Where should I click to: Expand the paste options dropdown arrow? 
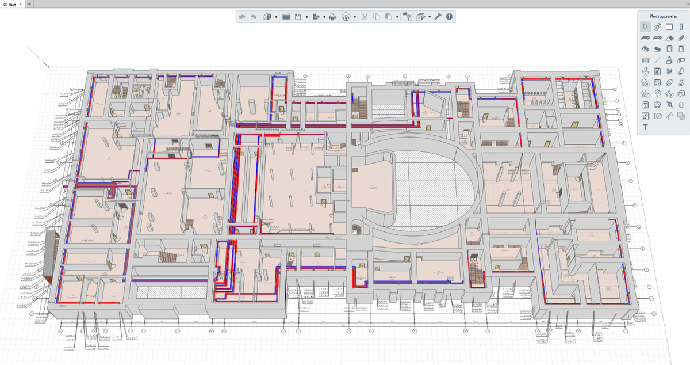coord(397,17)
